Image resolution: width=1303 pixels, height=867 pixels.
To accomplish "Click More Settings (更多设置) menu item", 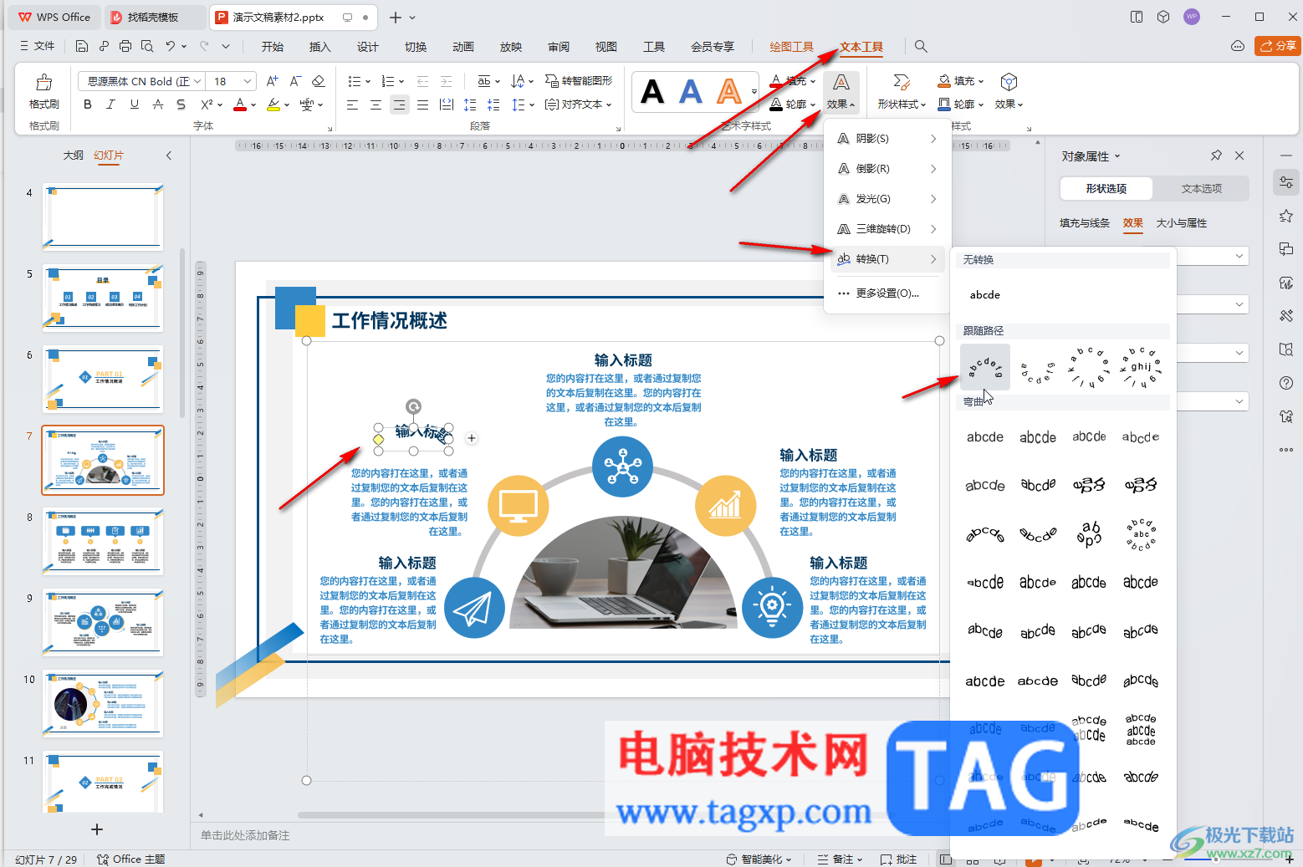I will tap(887, 293).
